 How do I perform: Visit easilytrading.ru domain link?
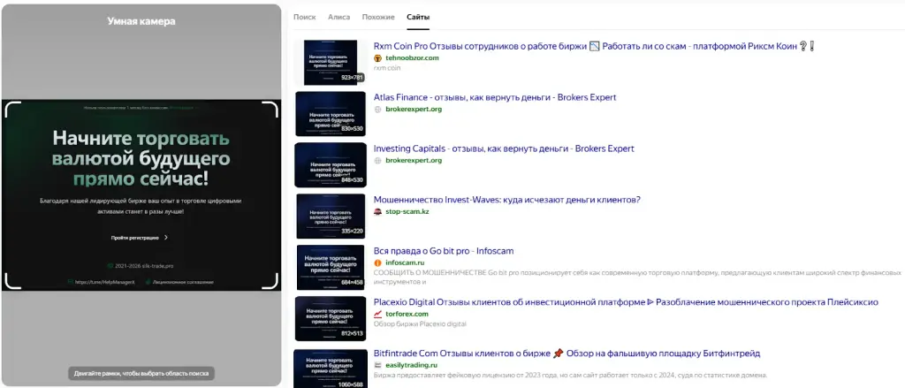coord(412,365)
